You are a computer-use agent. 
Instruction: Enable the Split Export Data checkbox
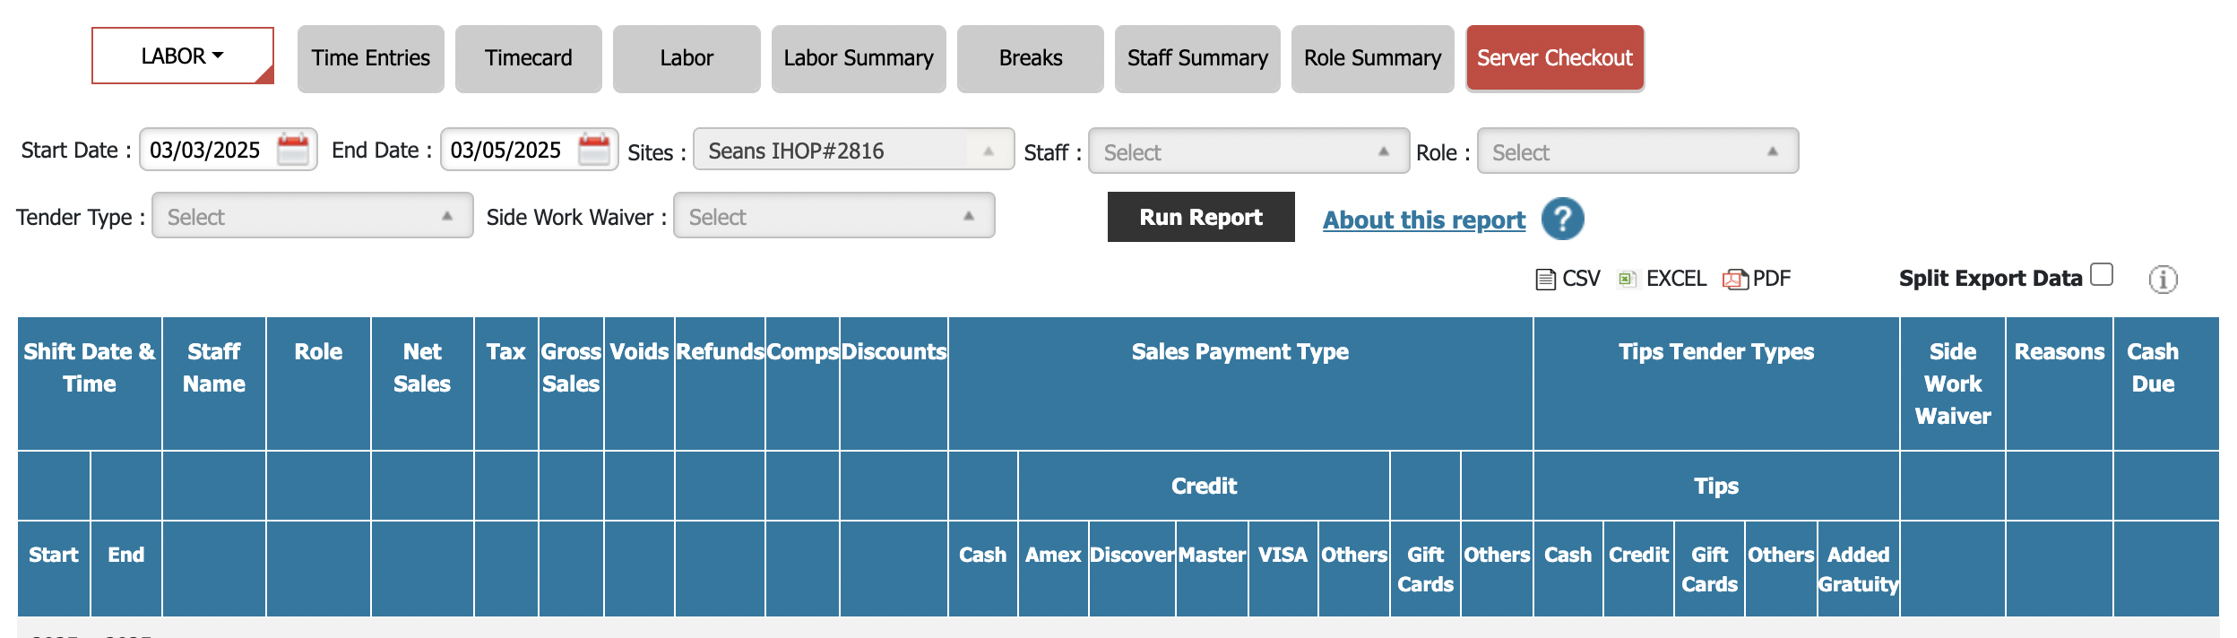(2102, 274)
